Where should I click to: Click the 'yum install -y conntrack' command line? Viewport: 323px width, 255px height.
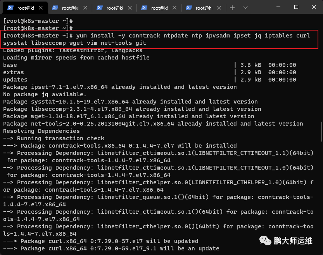tap(156, 36)
